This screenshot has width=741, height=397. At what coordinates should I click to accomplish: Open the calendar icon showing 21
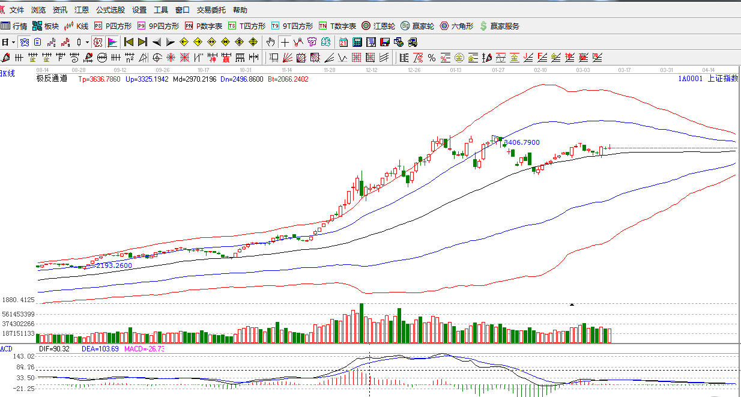click(x=343, y=42)
